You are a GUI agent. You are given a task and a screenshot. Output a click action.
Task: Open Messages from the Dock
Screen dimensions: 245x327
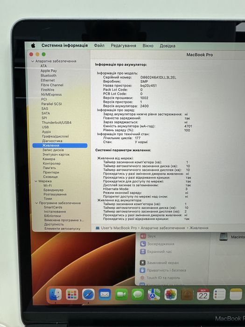(x=138, y=294)
